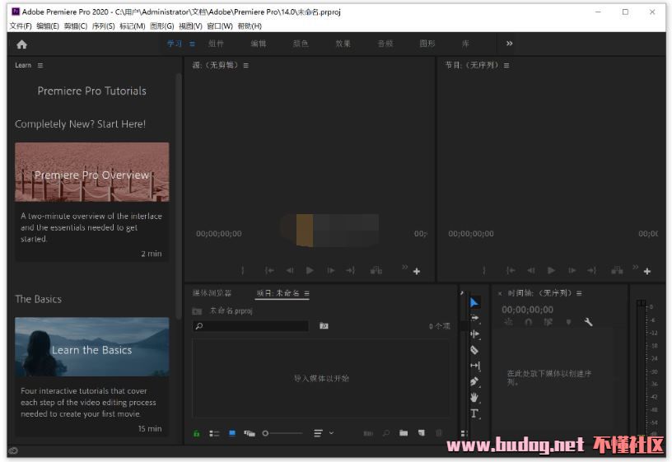Toggle snap in timeline magnet icon

point(528,322)
